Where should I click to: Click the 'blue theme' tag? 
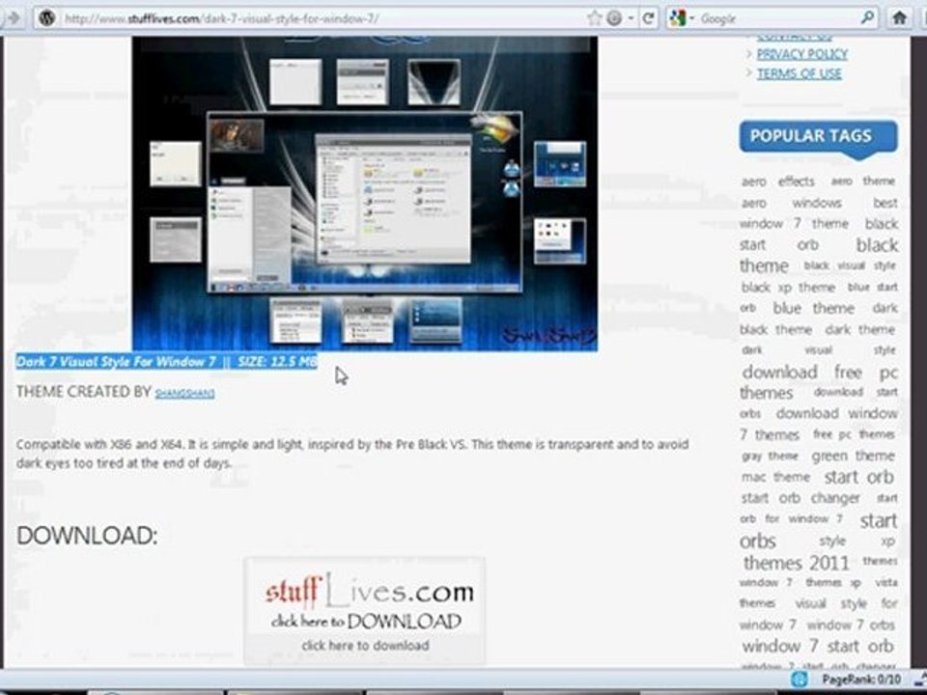[x=813, y=309]
